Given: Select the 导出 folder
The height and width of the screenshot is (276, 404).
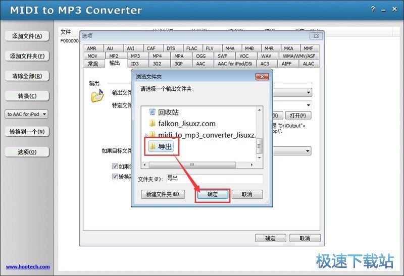Looking at the screenshot, I should point(161,146).
